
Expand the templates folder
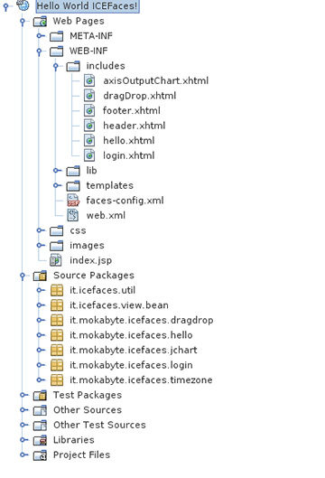click(57, 185)
